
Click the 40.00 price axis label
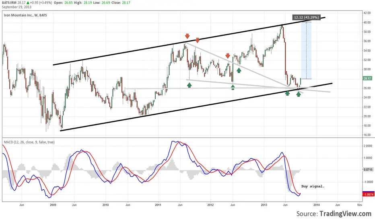pyautogui.click(x=367, y=23)
